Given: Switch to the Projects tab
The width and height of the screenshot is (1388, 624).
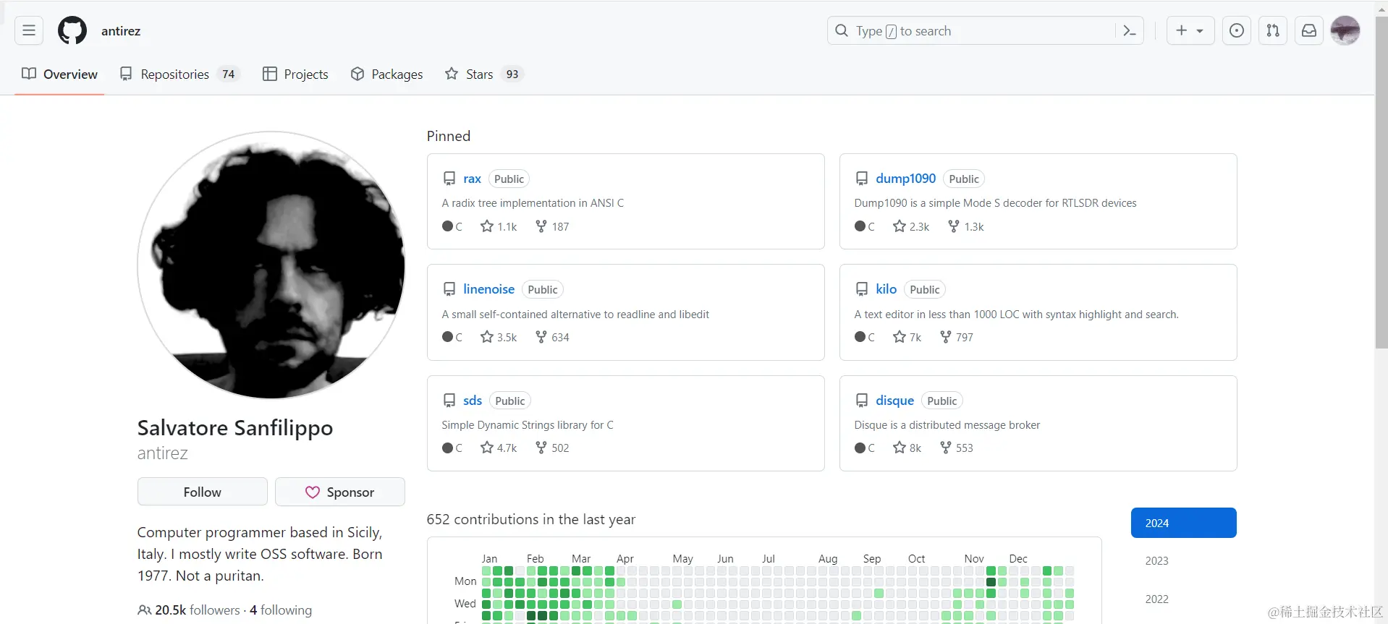Looking at the screenshot, I should [x=295, y=74].
